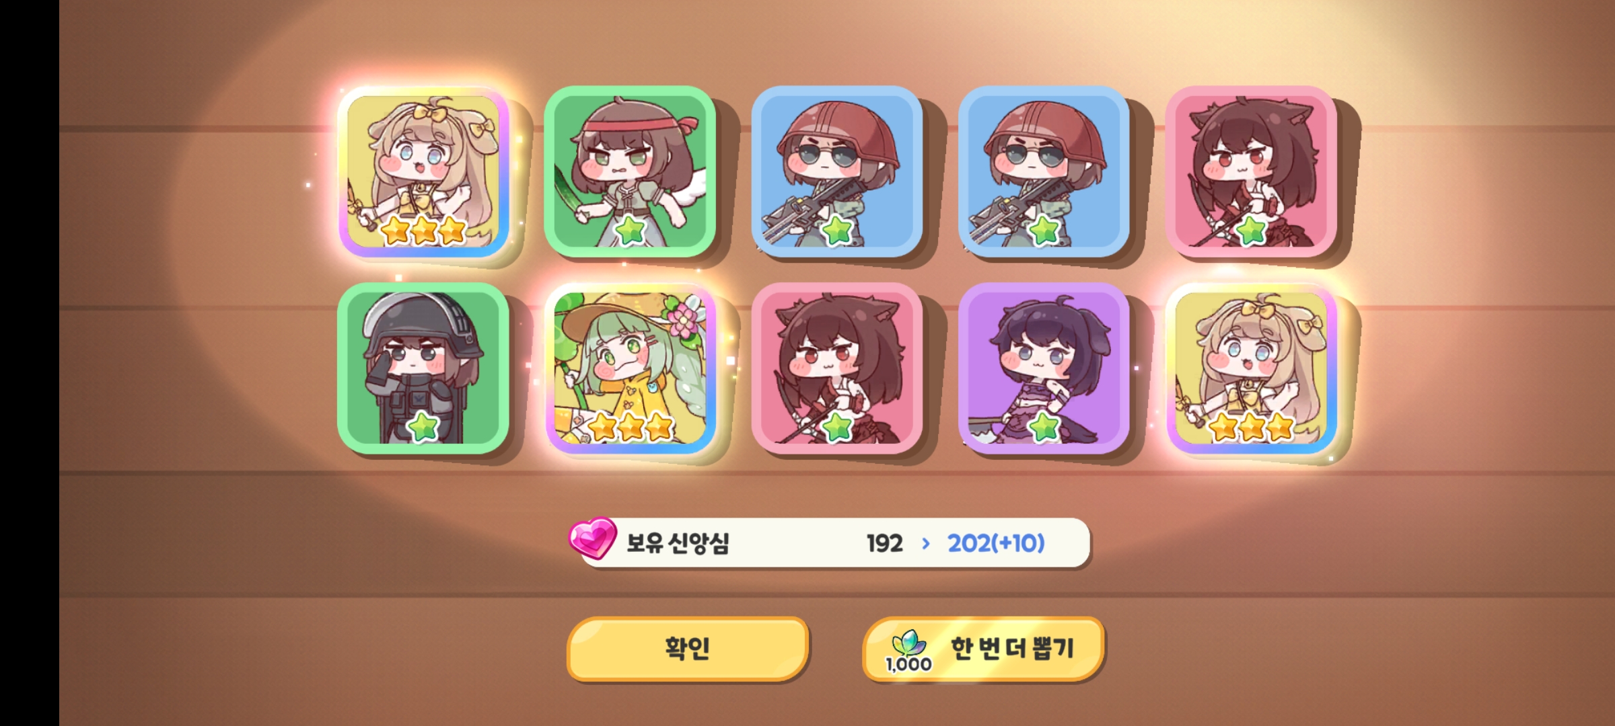
Task: Tap the second red helmet soldier card
Action: pyautogui.click(x=1044, y=171)
